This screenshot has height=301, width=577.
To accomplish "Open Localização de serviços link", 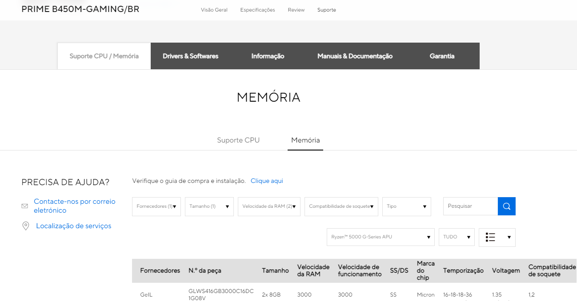I will tap(73, 226).
